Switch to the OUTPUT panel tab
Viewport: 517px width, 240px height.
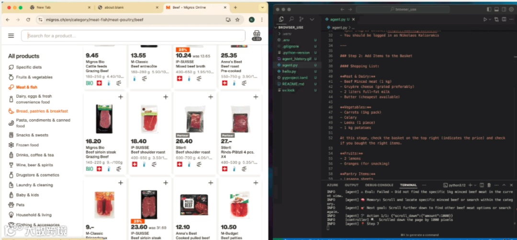coord(351,185)
